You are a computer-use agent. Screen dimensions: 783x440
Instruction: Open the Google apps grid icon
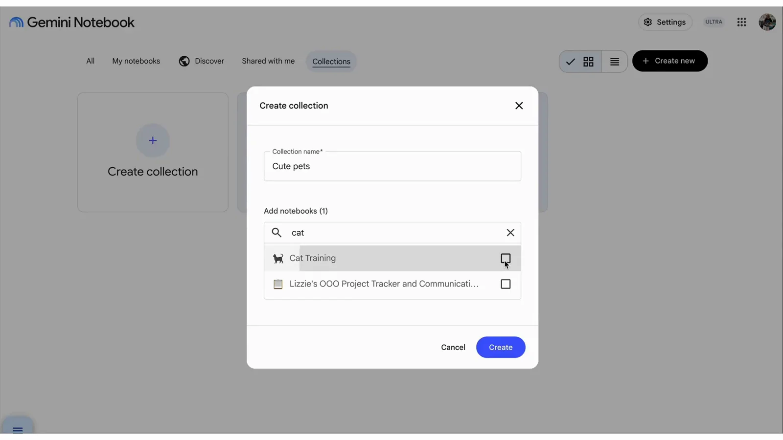[741, 22]
